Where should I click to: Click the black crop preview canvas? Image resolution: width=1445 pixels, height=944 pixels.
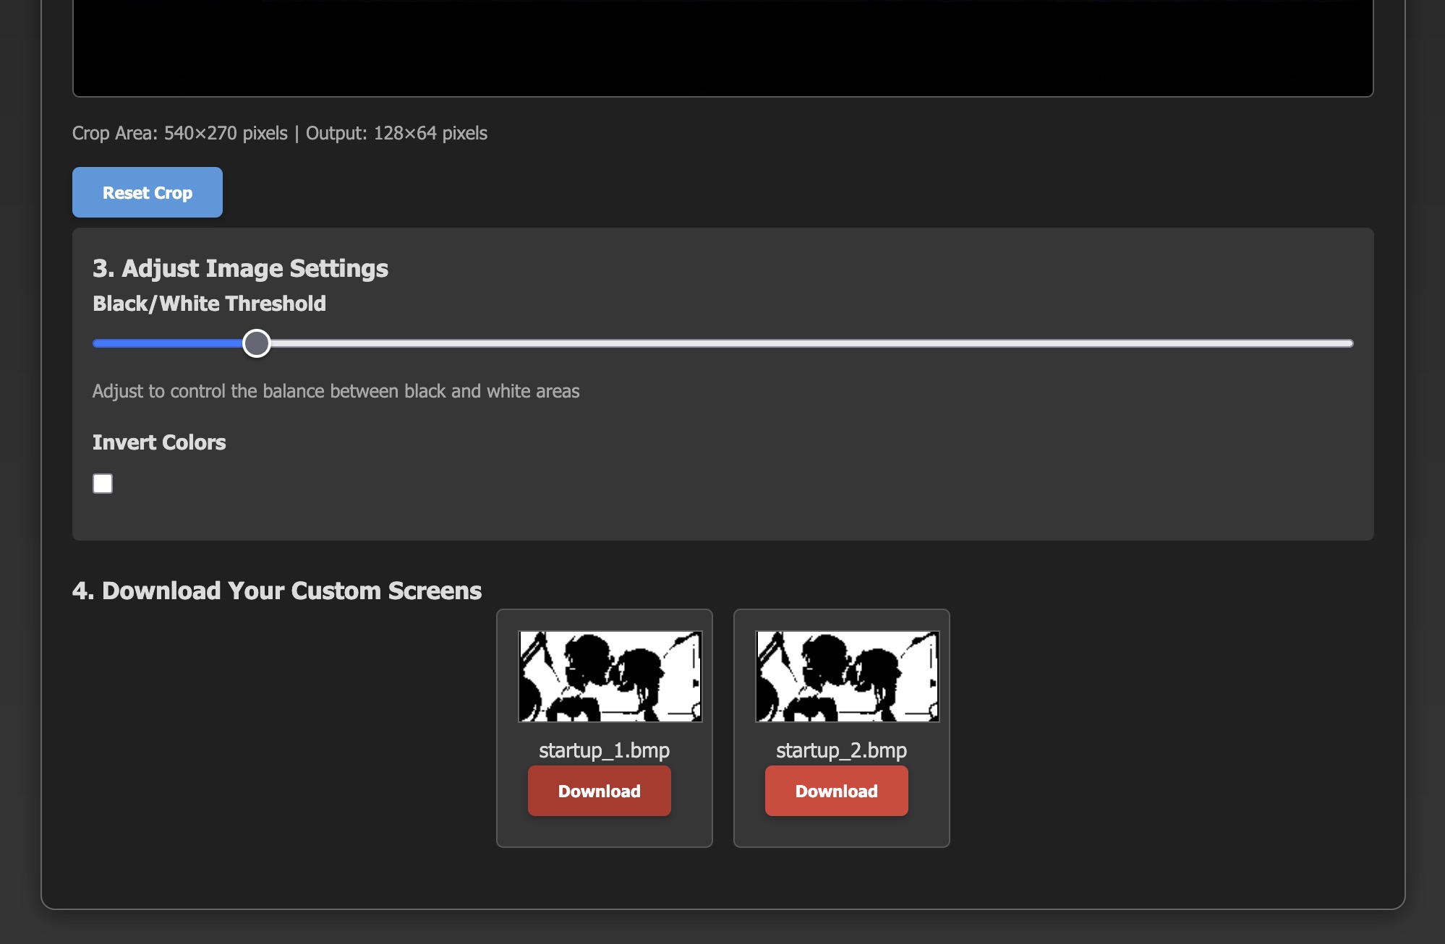[722, 46]
